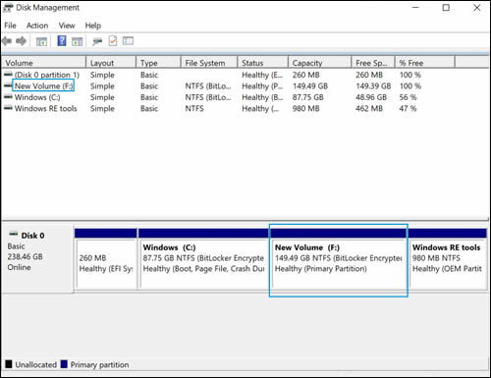Click the black Unallocated legend swatch

tap(9, 364)
